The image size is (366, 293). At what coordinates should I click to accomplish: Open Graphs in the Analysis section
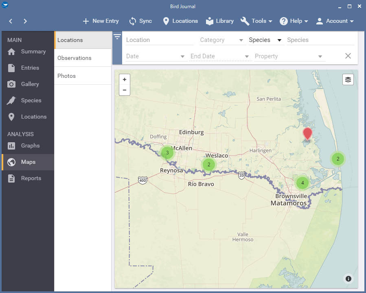click(28, 146)
